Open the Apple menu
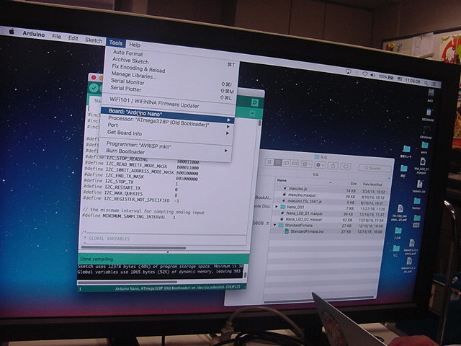 pyautogui.click(x=12, y=31)
